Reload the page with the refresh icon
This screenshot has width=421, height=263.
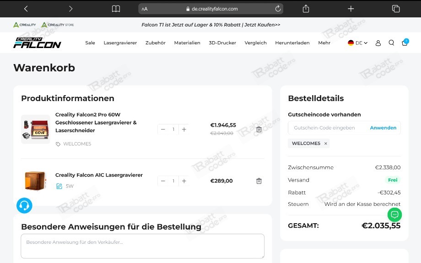[x=278, y=9]
